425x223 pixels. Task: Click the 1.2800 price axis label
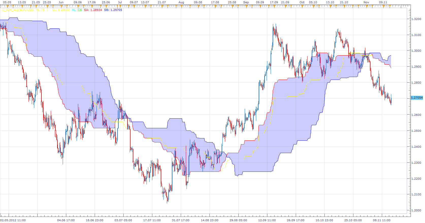416,83
